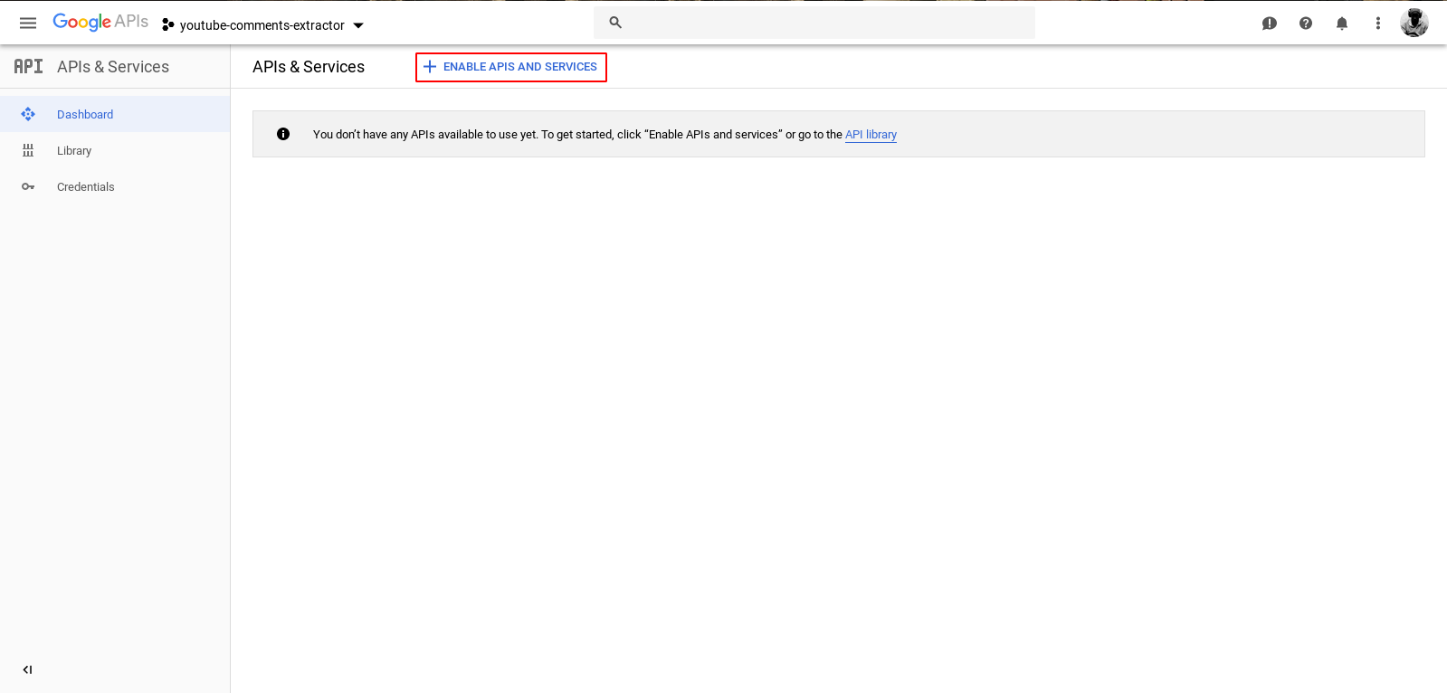
Task: Open Library from the sidebar
Action: point(74,151)
